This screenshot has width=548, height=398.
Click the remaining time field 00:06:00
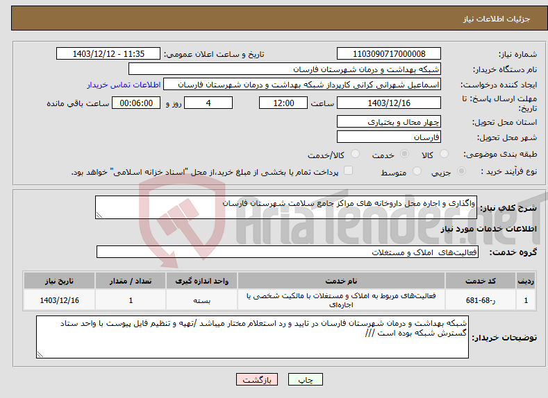point(136,103)
